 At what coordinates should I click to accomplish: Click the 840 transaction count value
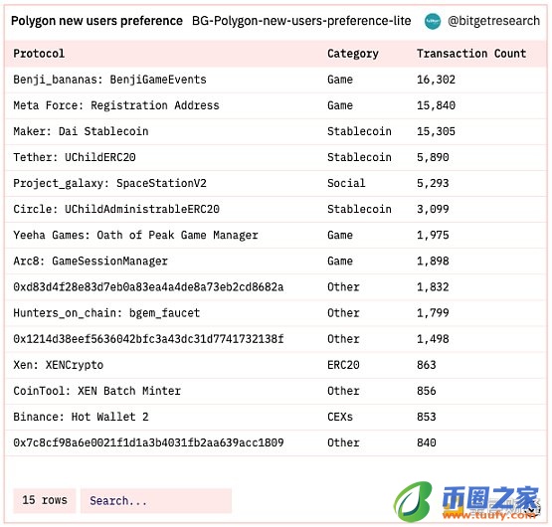click(427, 442)
